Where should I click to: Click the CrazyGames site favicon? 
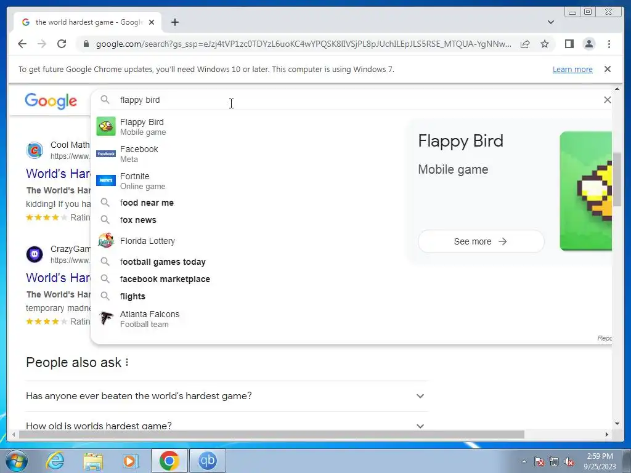pyautogui.click(x=35, y=254)
